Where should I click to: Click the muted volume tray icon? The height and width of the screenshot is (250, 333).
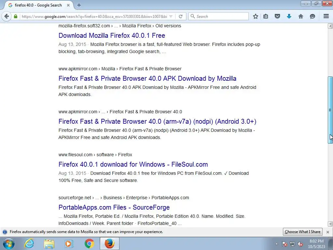(300, 244)
